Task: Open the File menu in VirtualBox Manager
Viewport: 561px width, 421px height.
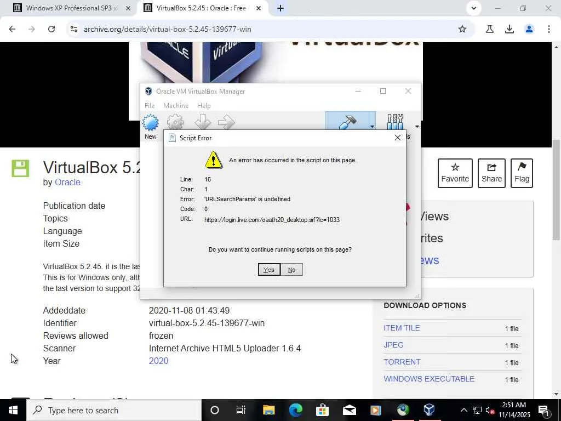Action: click(x=150, y=106)
